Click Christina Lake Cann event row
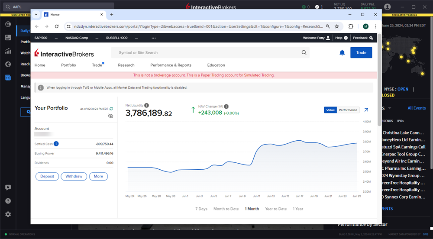This screenshot has height=239, width=433. pos(403,133)
